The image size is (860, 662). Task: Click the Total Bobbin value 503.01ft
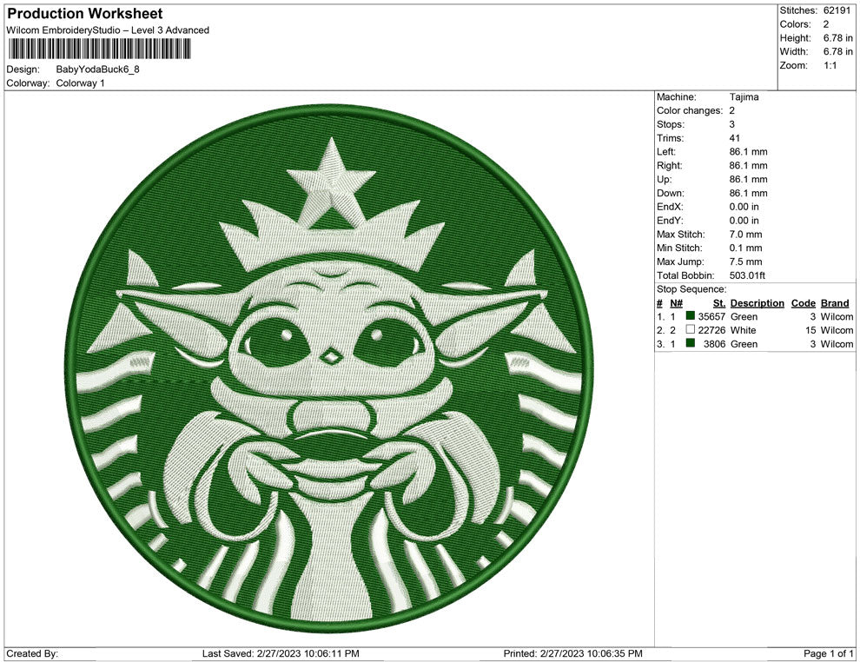[x=747, y=275]
